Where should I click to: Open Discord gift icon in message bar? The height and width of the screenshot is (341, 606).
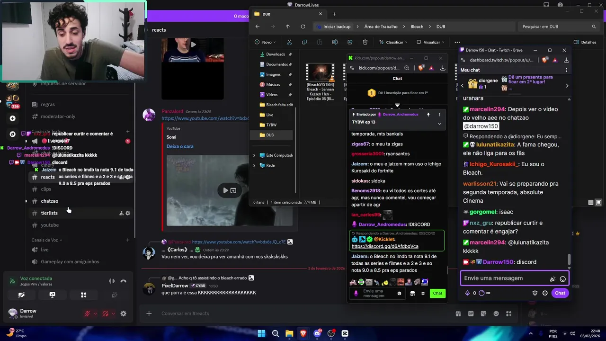pos(458,314)
